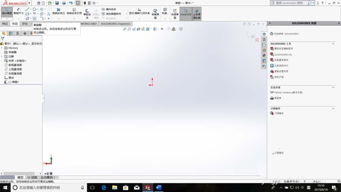This screenshot has width=341, height=192.
Task: Collapse the SOLIDWORKS 工具 section
Action: [333, 44]
